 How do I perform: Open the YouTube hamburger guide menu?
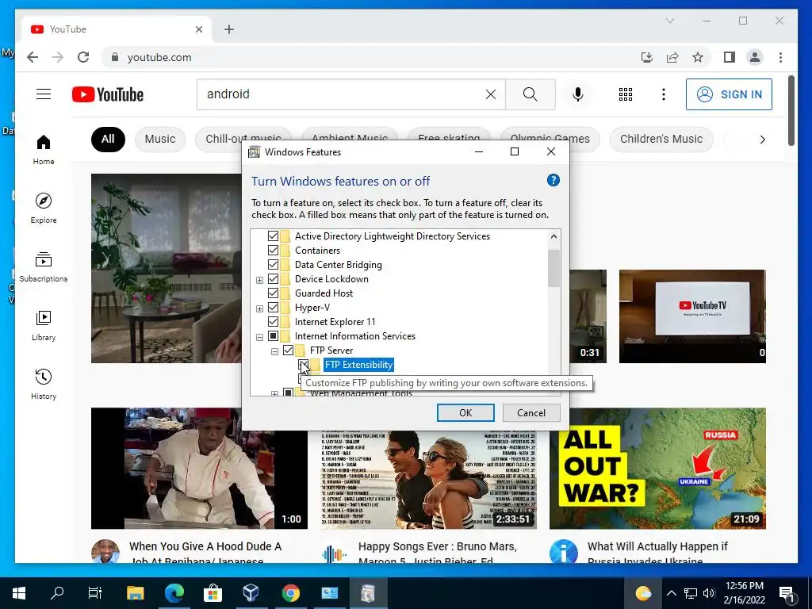[44, 94]
